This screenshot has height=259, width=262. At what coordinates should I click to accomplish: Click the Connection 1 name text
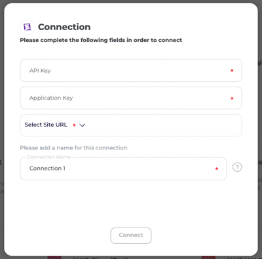[47, 169]
